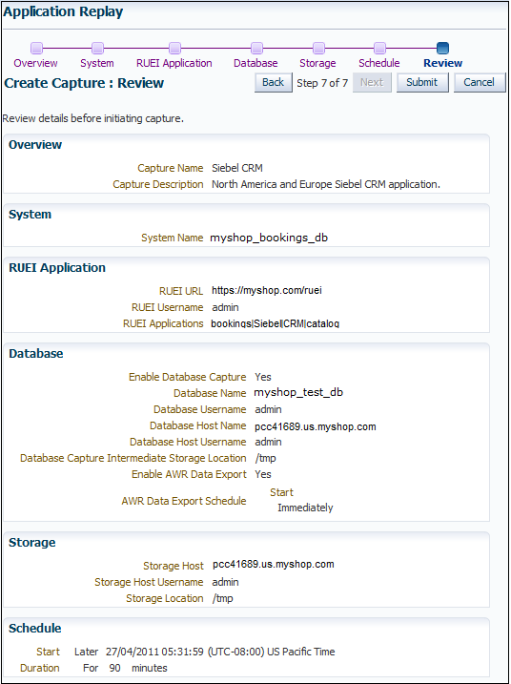Image resolution: width=511 pixels, height=684 pixels.
Task: Open the System step label
Action: coord(97,63)
